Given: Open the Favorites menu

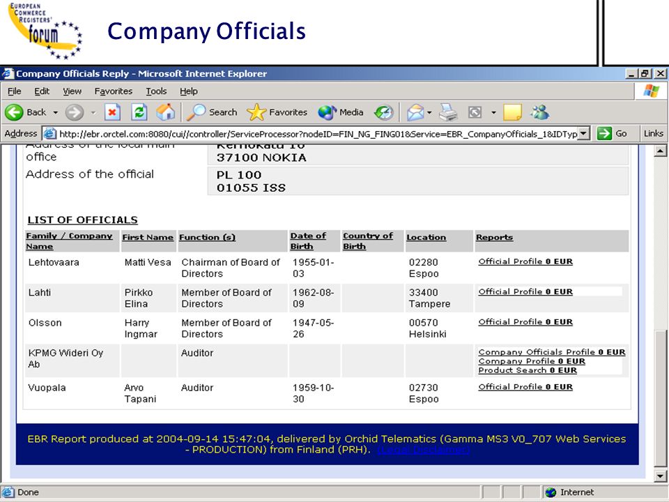Looking at the screenshot, I should click(114, 91).
